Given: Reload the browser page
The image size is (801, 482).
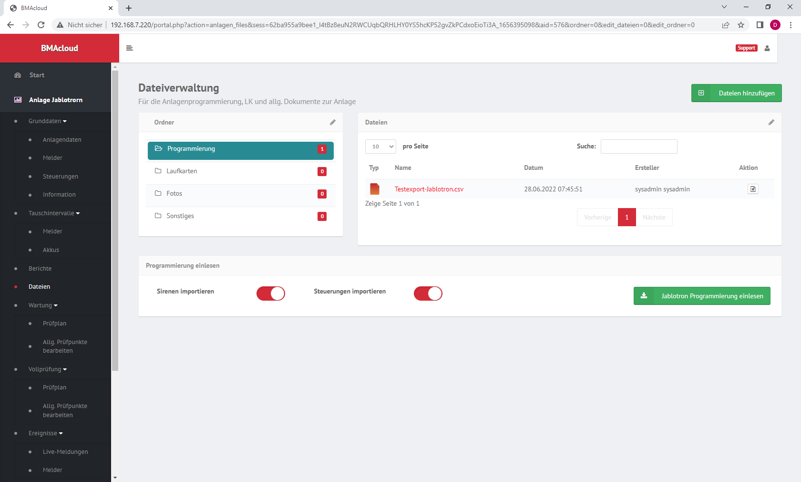Looking at the screenshot, I should point(41,25).
